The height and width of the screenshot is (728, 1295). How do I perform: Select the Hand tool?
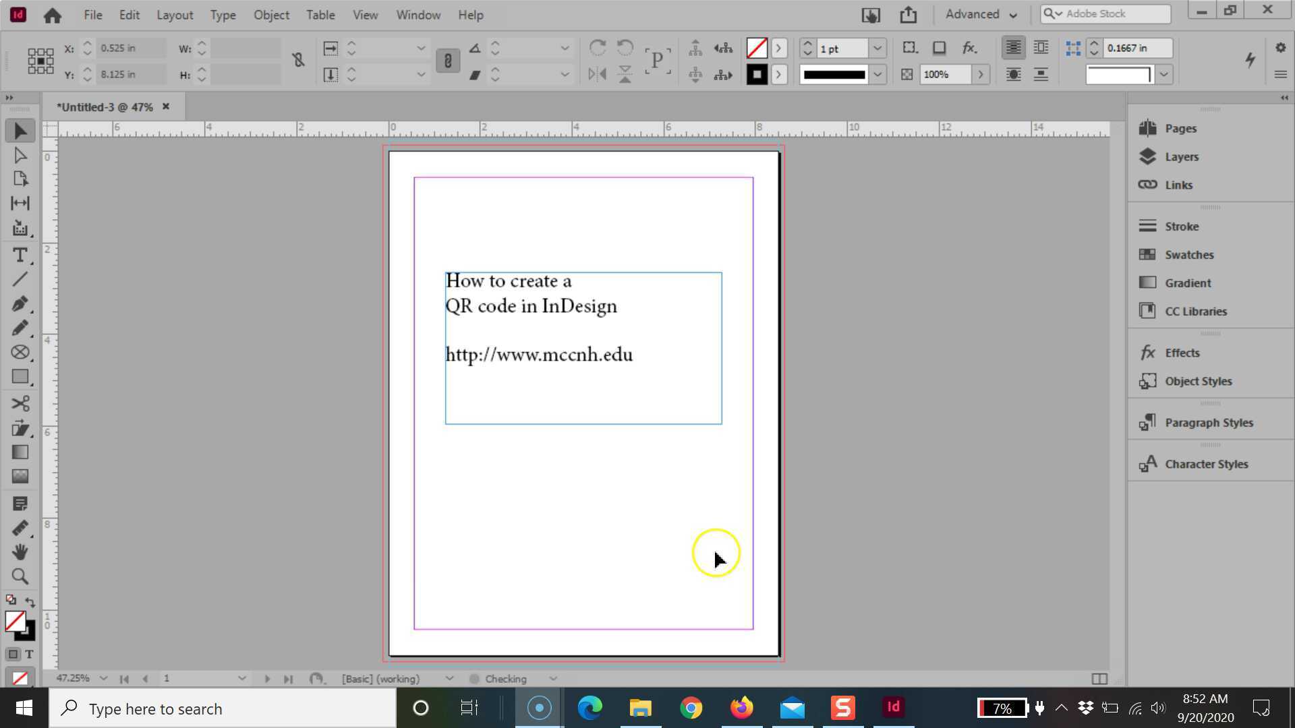(x=20, y=552)
